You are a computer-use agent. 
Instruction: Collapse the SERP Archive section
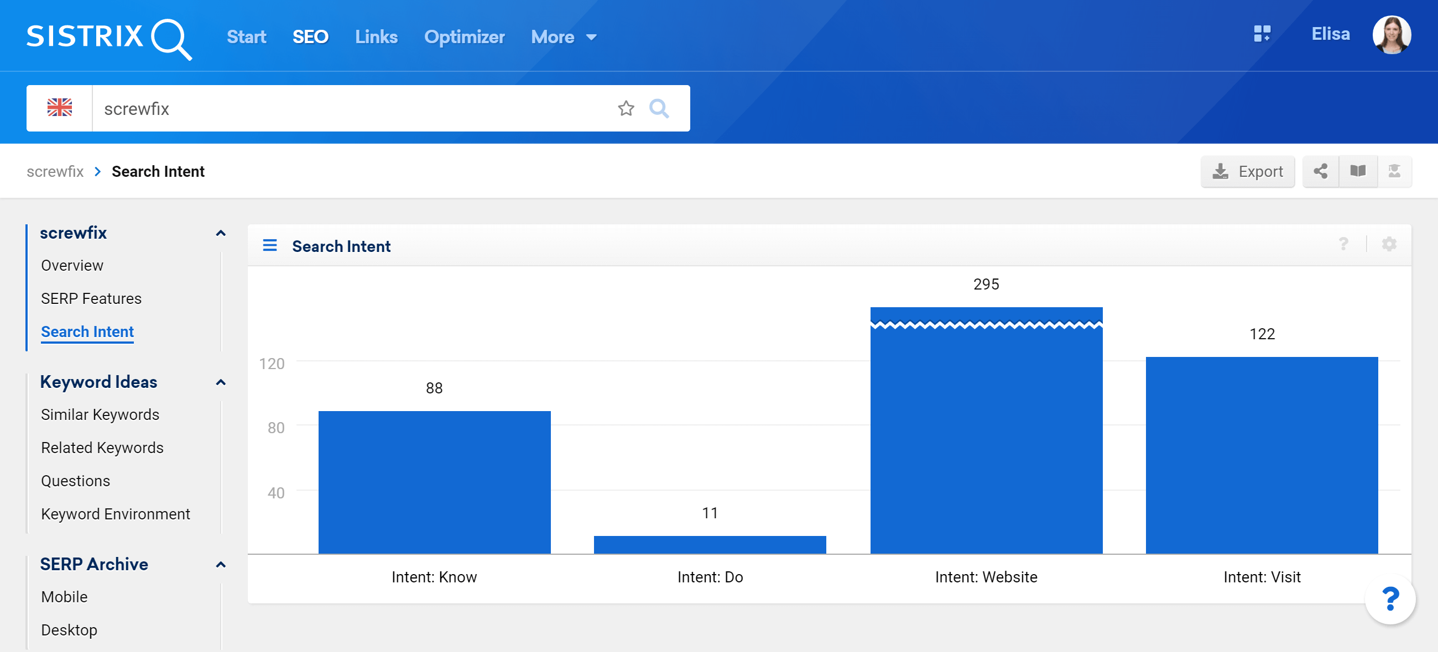221,565
